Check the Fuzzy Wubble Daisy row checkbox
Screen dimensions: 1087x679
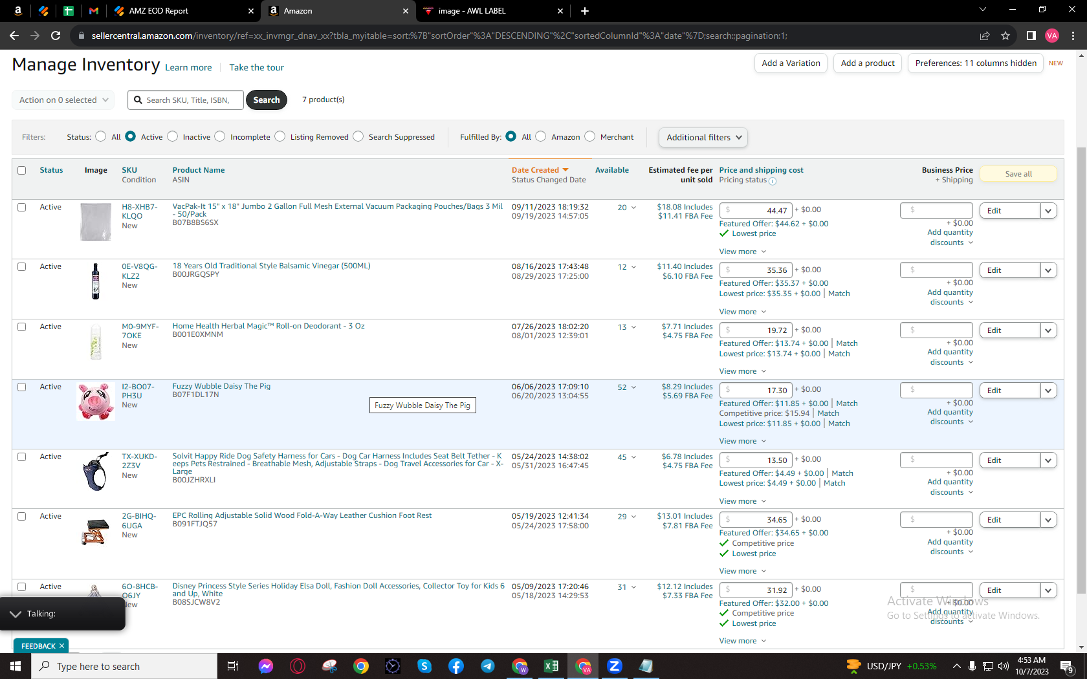click(x=22, y=387)
